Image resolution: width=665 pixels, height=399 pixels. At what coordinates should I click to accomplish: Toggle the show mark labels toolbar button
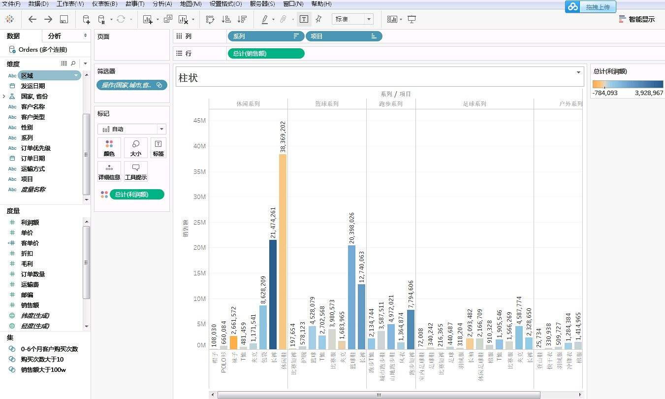(x=304, y=19)
